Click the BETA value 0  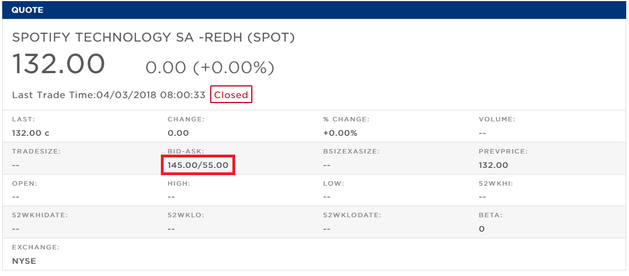(x=481, y=229)
